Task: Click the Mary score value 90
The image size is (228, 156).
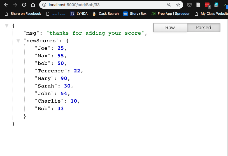Action: (x=64, y=78)
